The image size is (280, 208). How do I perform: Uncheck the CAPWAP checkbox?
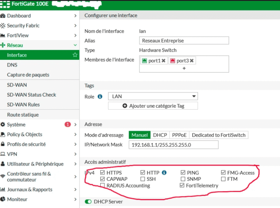102,179
